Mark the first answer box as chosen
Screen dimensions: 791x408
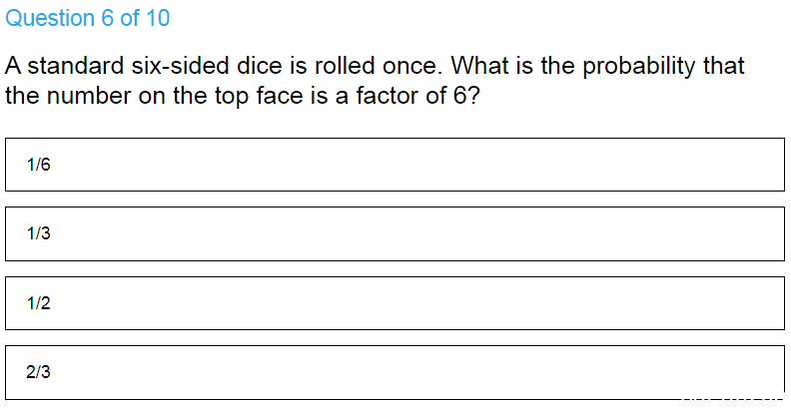395,165
